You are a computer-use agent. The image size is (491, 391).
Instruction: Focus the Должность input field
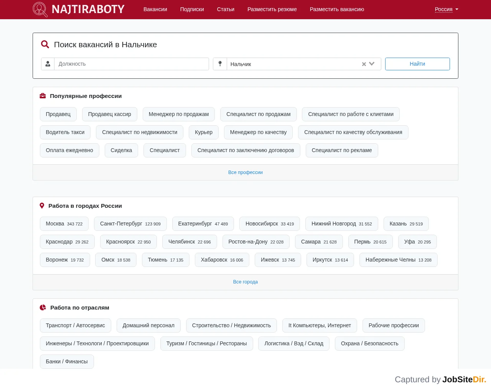(132, 64)
